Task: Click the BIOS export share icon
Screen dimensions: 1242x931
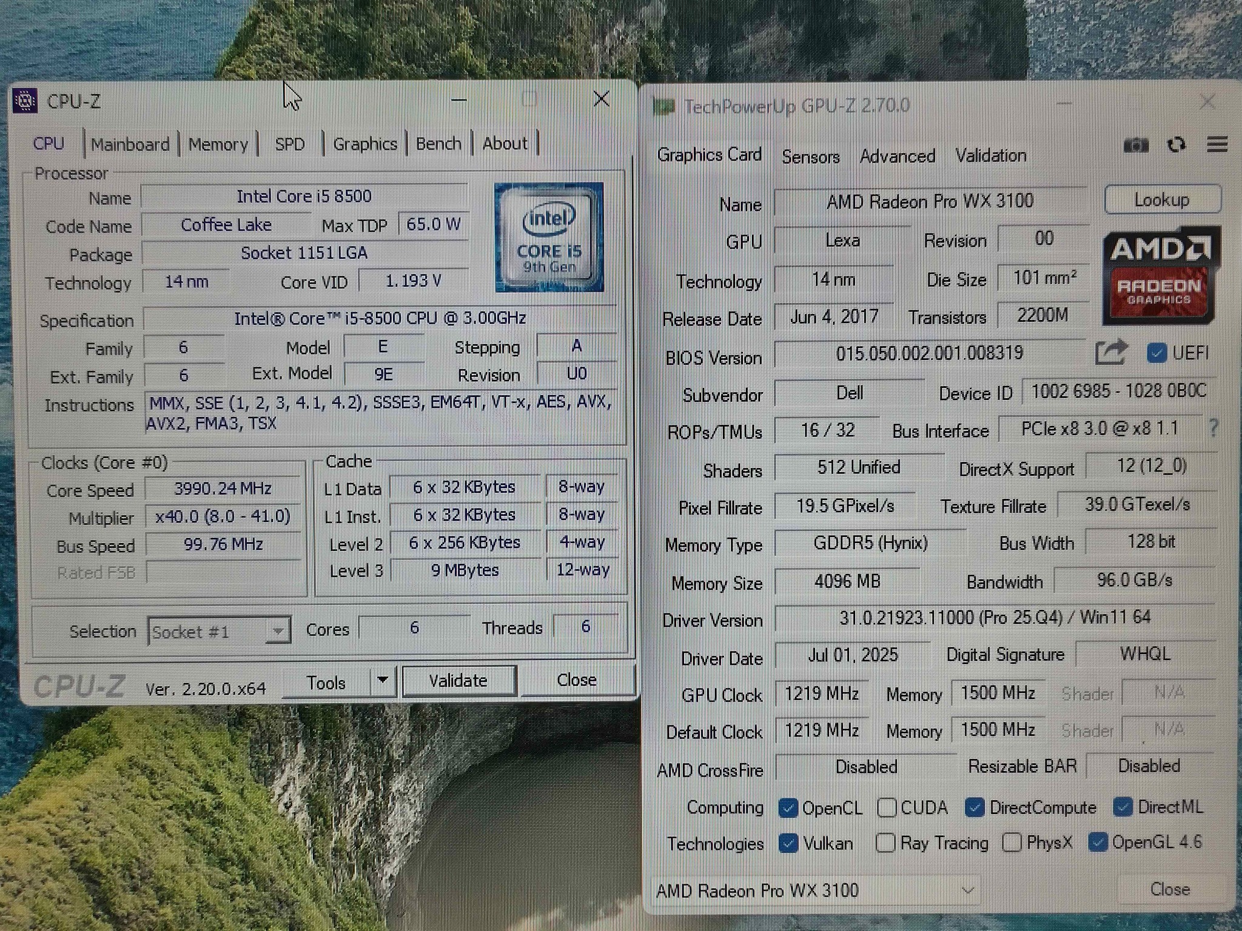Action: 1111,352
